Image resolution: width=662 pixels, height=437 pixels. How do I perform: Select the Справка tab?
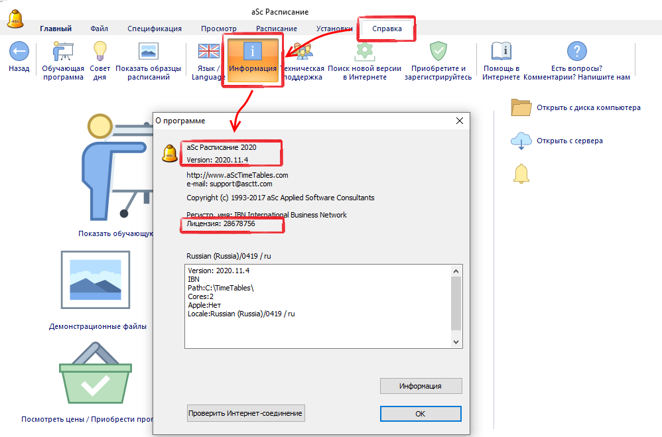[387, 29]
